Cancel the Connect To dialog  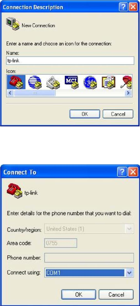click(x=116, y=294)
